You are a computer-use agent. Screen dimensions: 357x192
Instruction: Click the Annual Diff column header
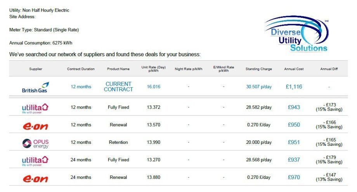coord(329,69)
